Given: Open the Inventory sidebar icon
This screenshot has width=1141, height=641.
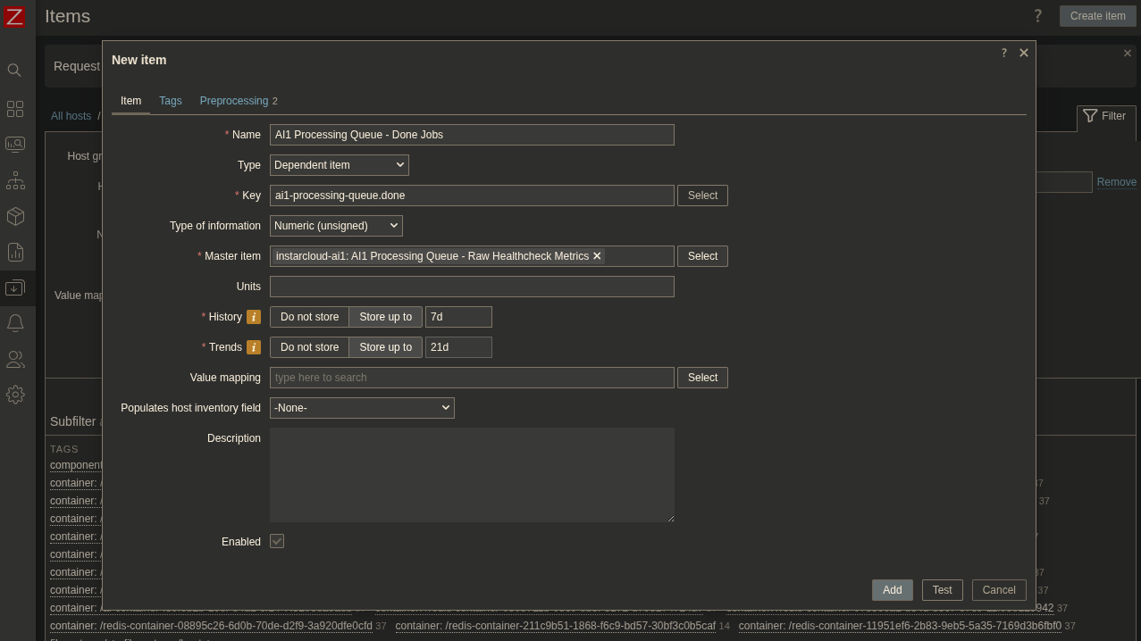Looking at the screenshot, I should [x=15, y=216].
